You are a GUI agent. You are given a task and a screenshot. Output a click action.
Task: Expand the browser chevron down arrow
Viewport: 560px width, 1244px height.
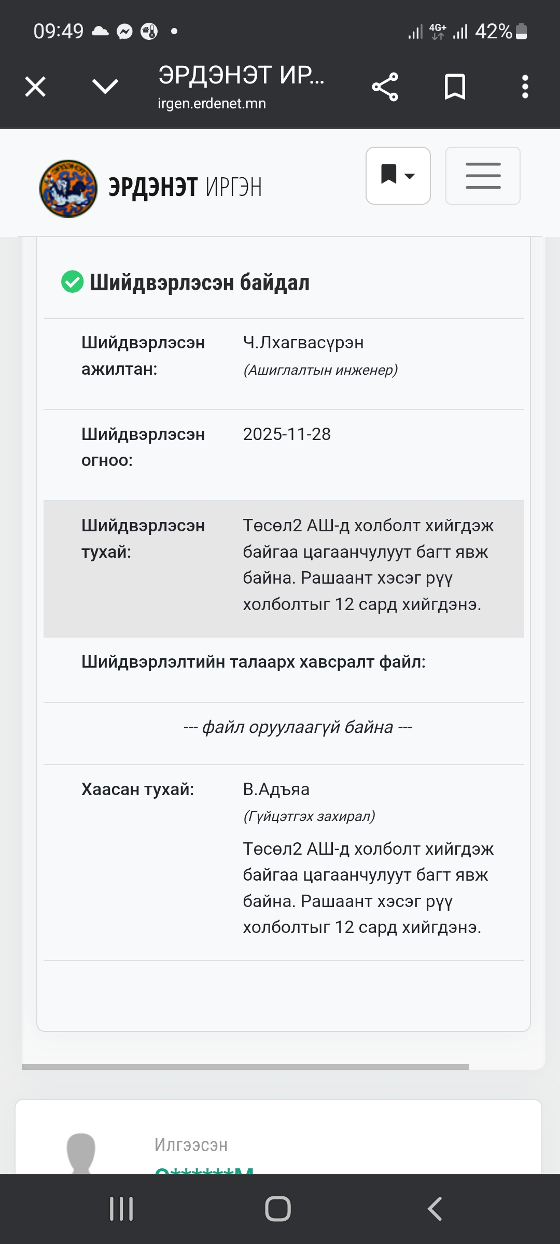point(105,87)
